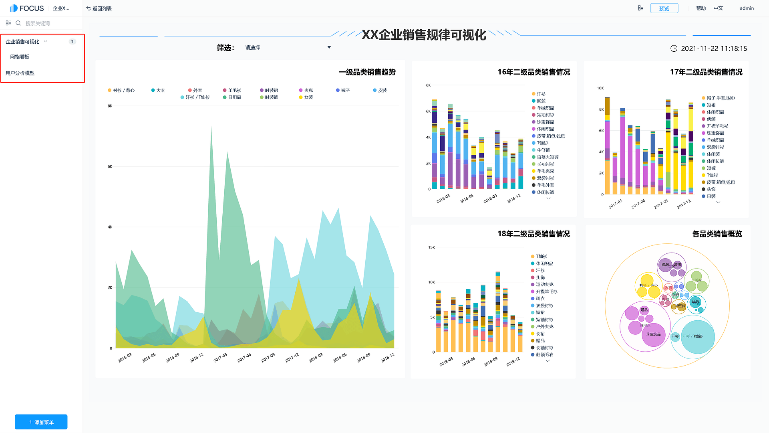Screen dimensions: 769x433
Task: Toggle 汗衫/T恤衫 series in trend legend
Action: (195, 97)
